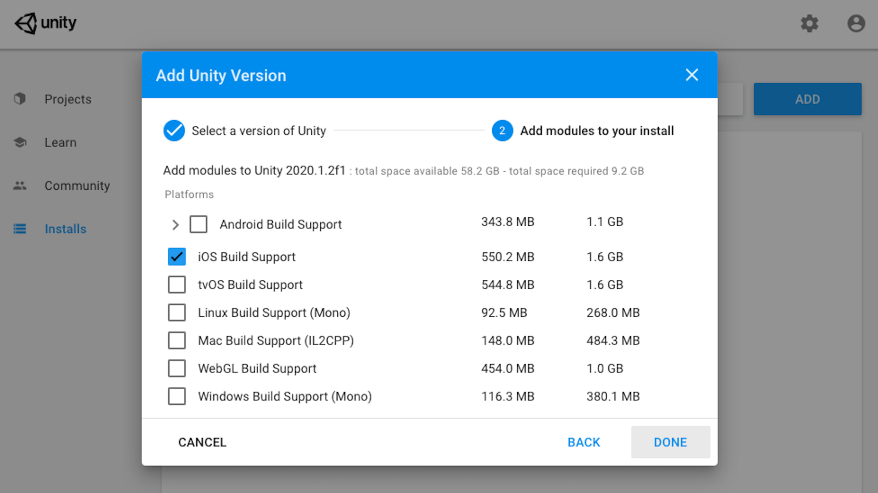Click the 1.1 GB install size
Image resolution: width=878 pixels, height=493 pixels.
click(605, 222)
